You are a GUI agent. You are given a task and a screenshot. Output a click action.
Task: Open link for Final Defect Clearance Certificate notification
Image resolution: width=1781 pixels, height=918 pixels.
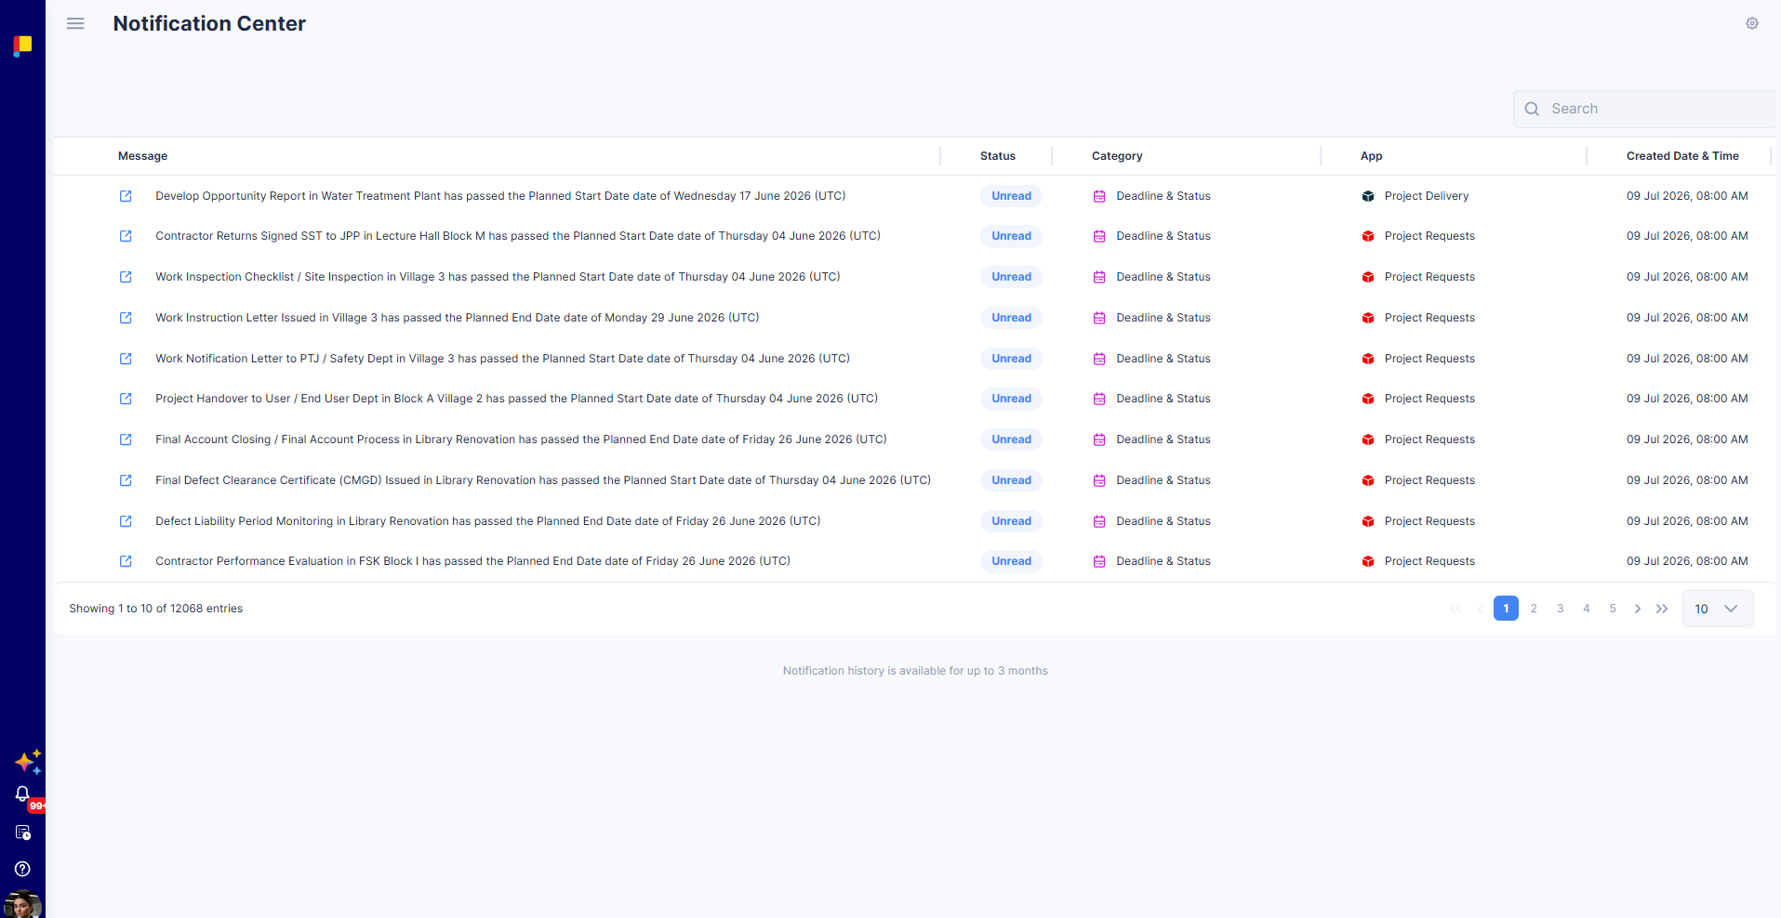(x=126, y=480)
